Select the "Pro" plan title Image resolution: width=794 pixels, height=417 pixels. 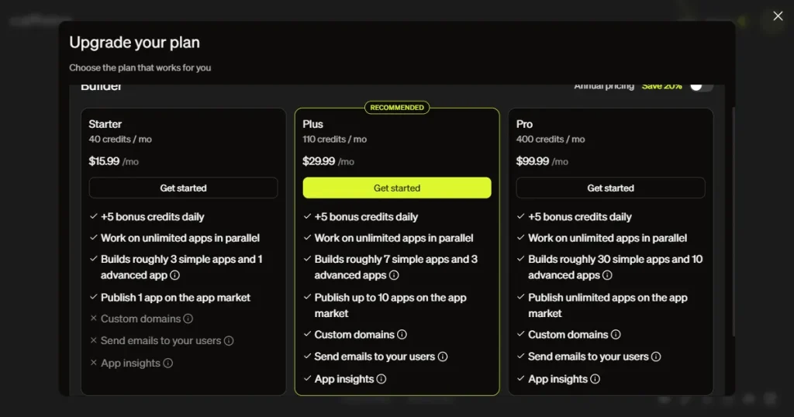click(x=524, y=124)
